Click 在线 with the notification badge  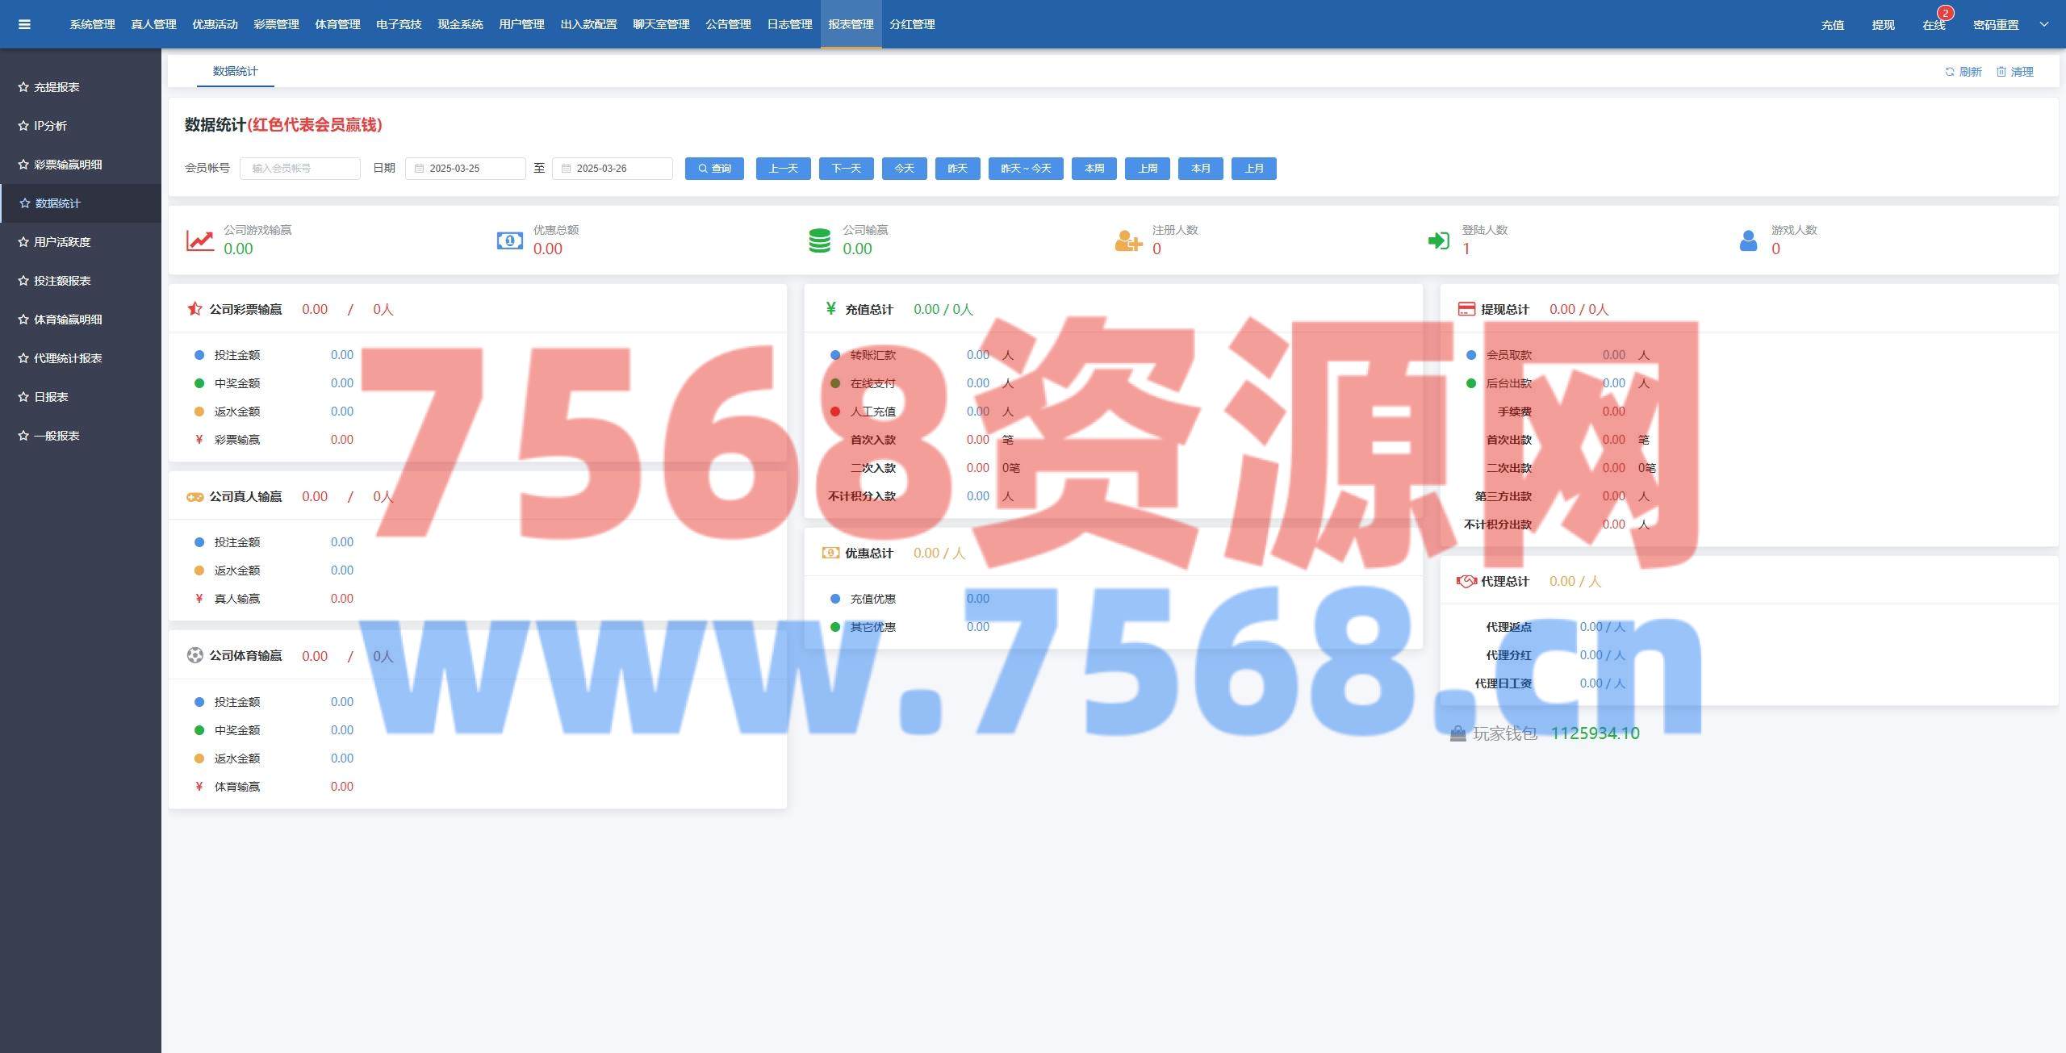click(1934, 25)
